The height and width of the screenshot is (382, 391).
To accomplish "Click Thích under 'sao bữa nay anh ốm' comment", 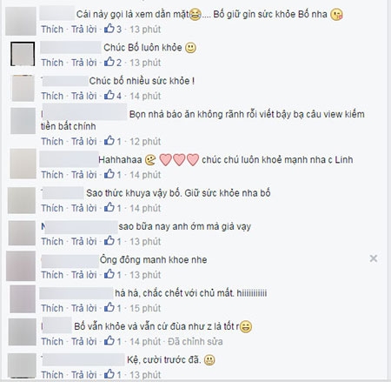I will (52, 241).
